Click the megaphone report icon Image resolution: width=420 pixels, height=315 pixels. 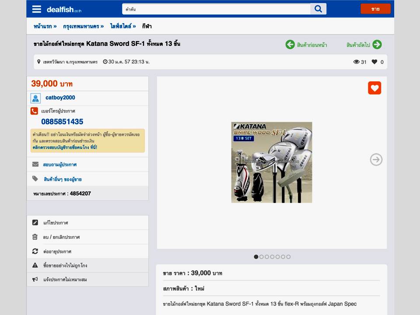(35, 280)
